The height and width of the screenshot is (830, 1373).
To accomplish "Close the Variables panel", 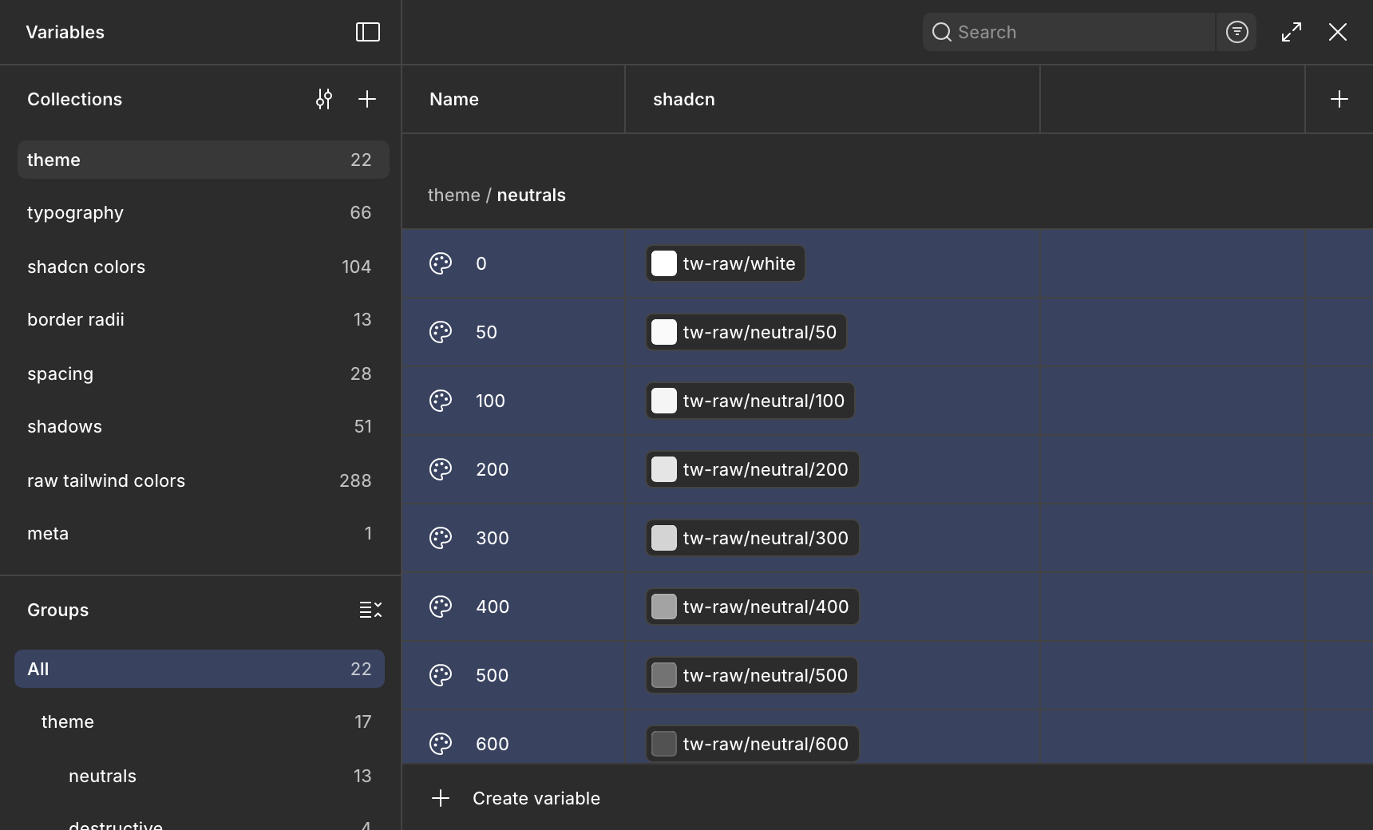I will pyautogui.click(x=1338, y=32).
